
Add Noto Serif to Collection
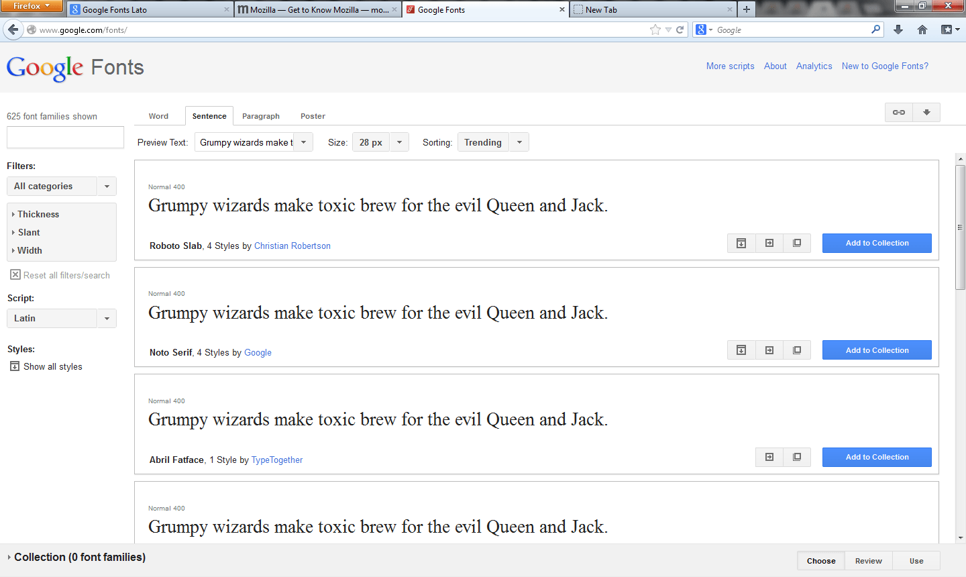click(877, 350)
